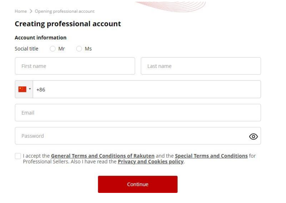Open the Special Terms and Conditions link
This screenshot has width=286, height=203.
211,156
